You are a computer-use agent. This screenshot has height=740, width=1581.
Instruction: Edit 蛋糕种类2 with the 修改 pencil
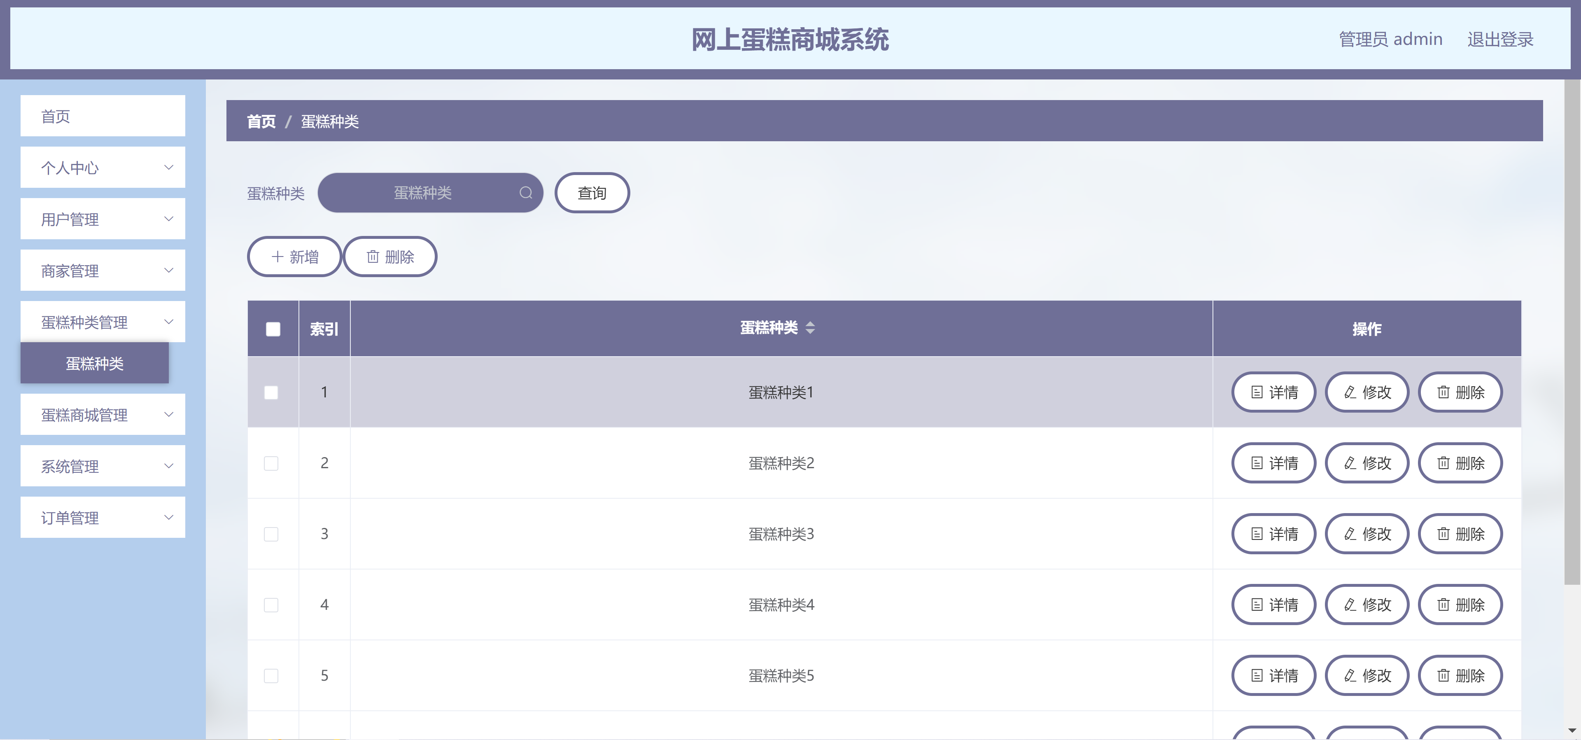(1367, 463)
